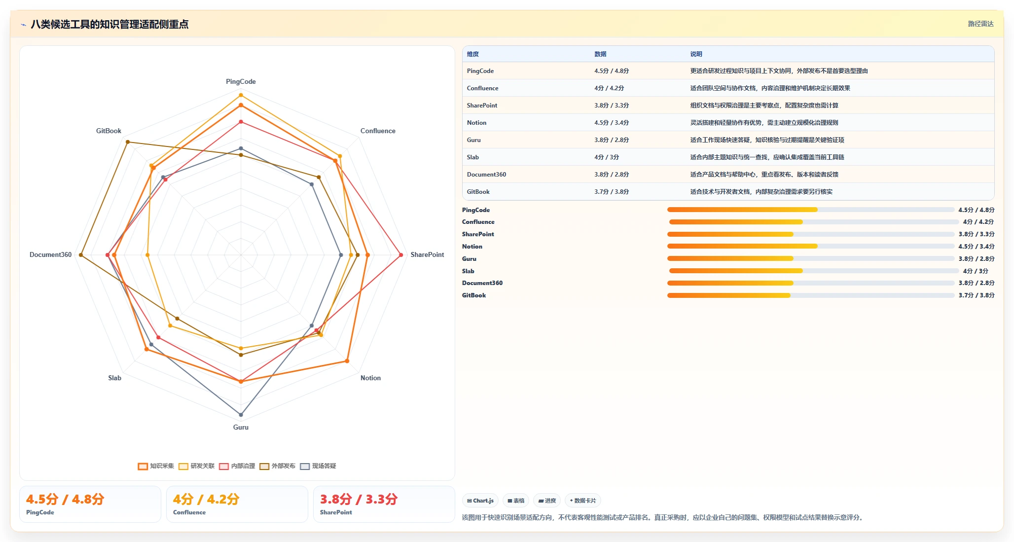The width and height of the screenshot is (1014, 542).
Task: Click the Slab axis label on radar
Action: (x=114, y=378)
